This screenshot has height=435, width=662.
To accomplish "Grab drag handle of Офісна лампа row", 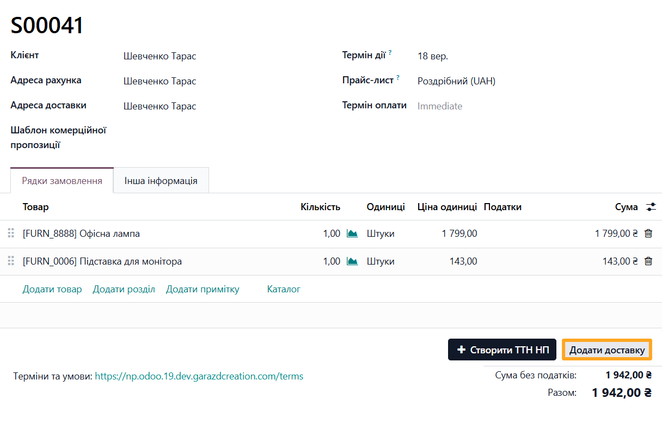I will [11, 234].
